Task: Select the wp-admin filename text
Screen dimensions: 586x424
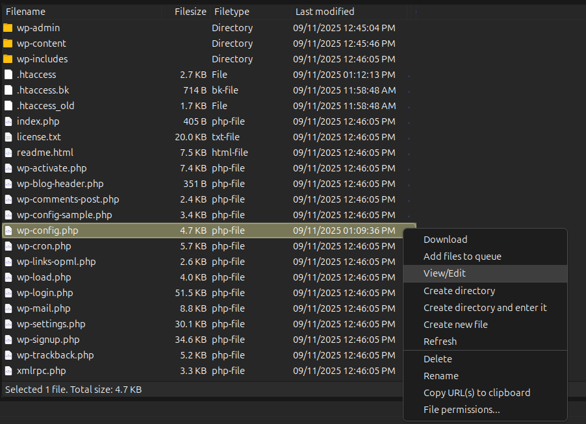Action: (38, 28)
